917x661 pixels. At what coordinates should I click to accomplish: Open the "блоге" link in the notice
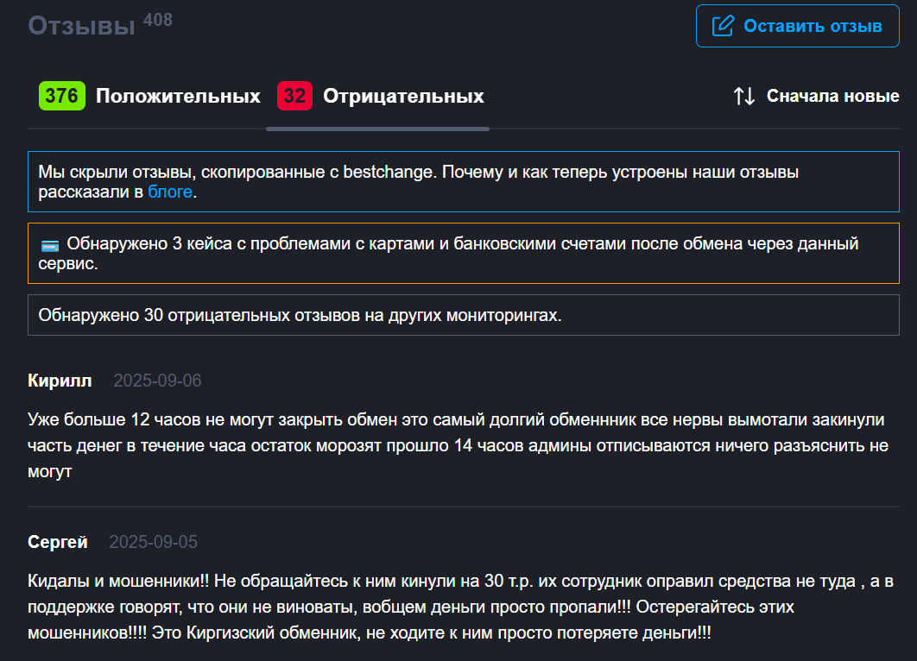[169, 192]
